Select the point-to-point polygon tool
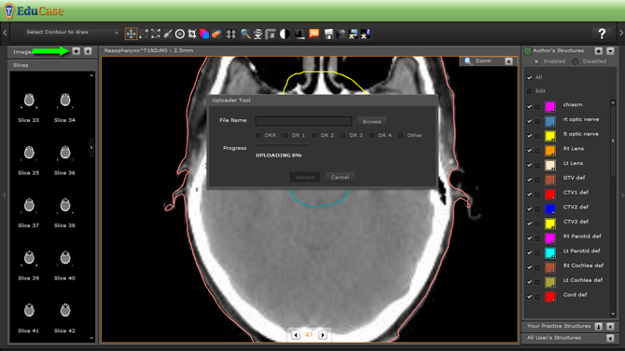The height and width of the screenshot is (351, 625). click(156, 34)
